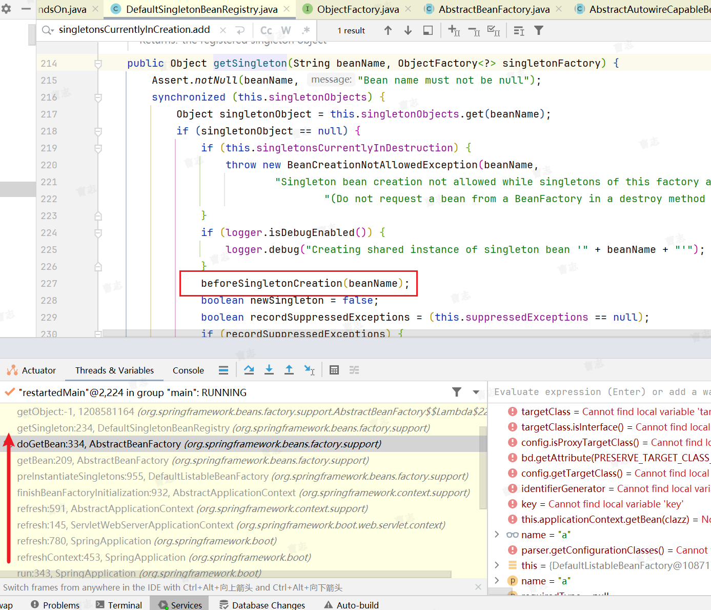Image resolution: width=711 pixels, height=610 pixels.
Task: Open Terminal tool window
Action: click(x=119, y=605)
